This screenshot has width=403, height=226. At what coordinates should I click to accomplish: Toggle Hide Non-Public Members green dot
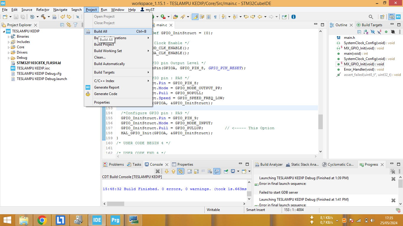[x=386, y=32]
